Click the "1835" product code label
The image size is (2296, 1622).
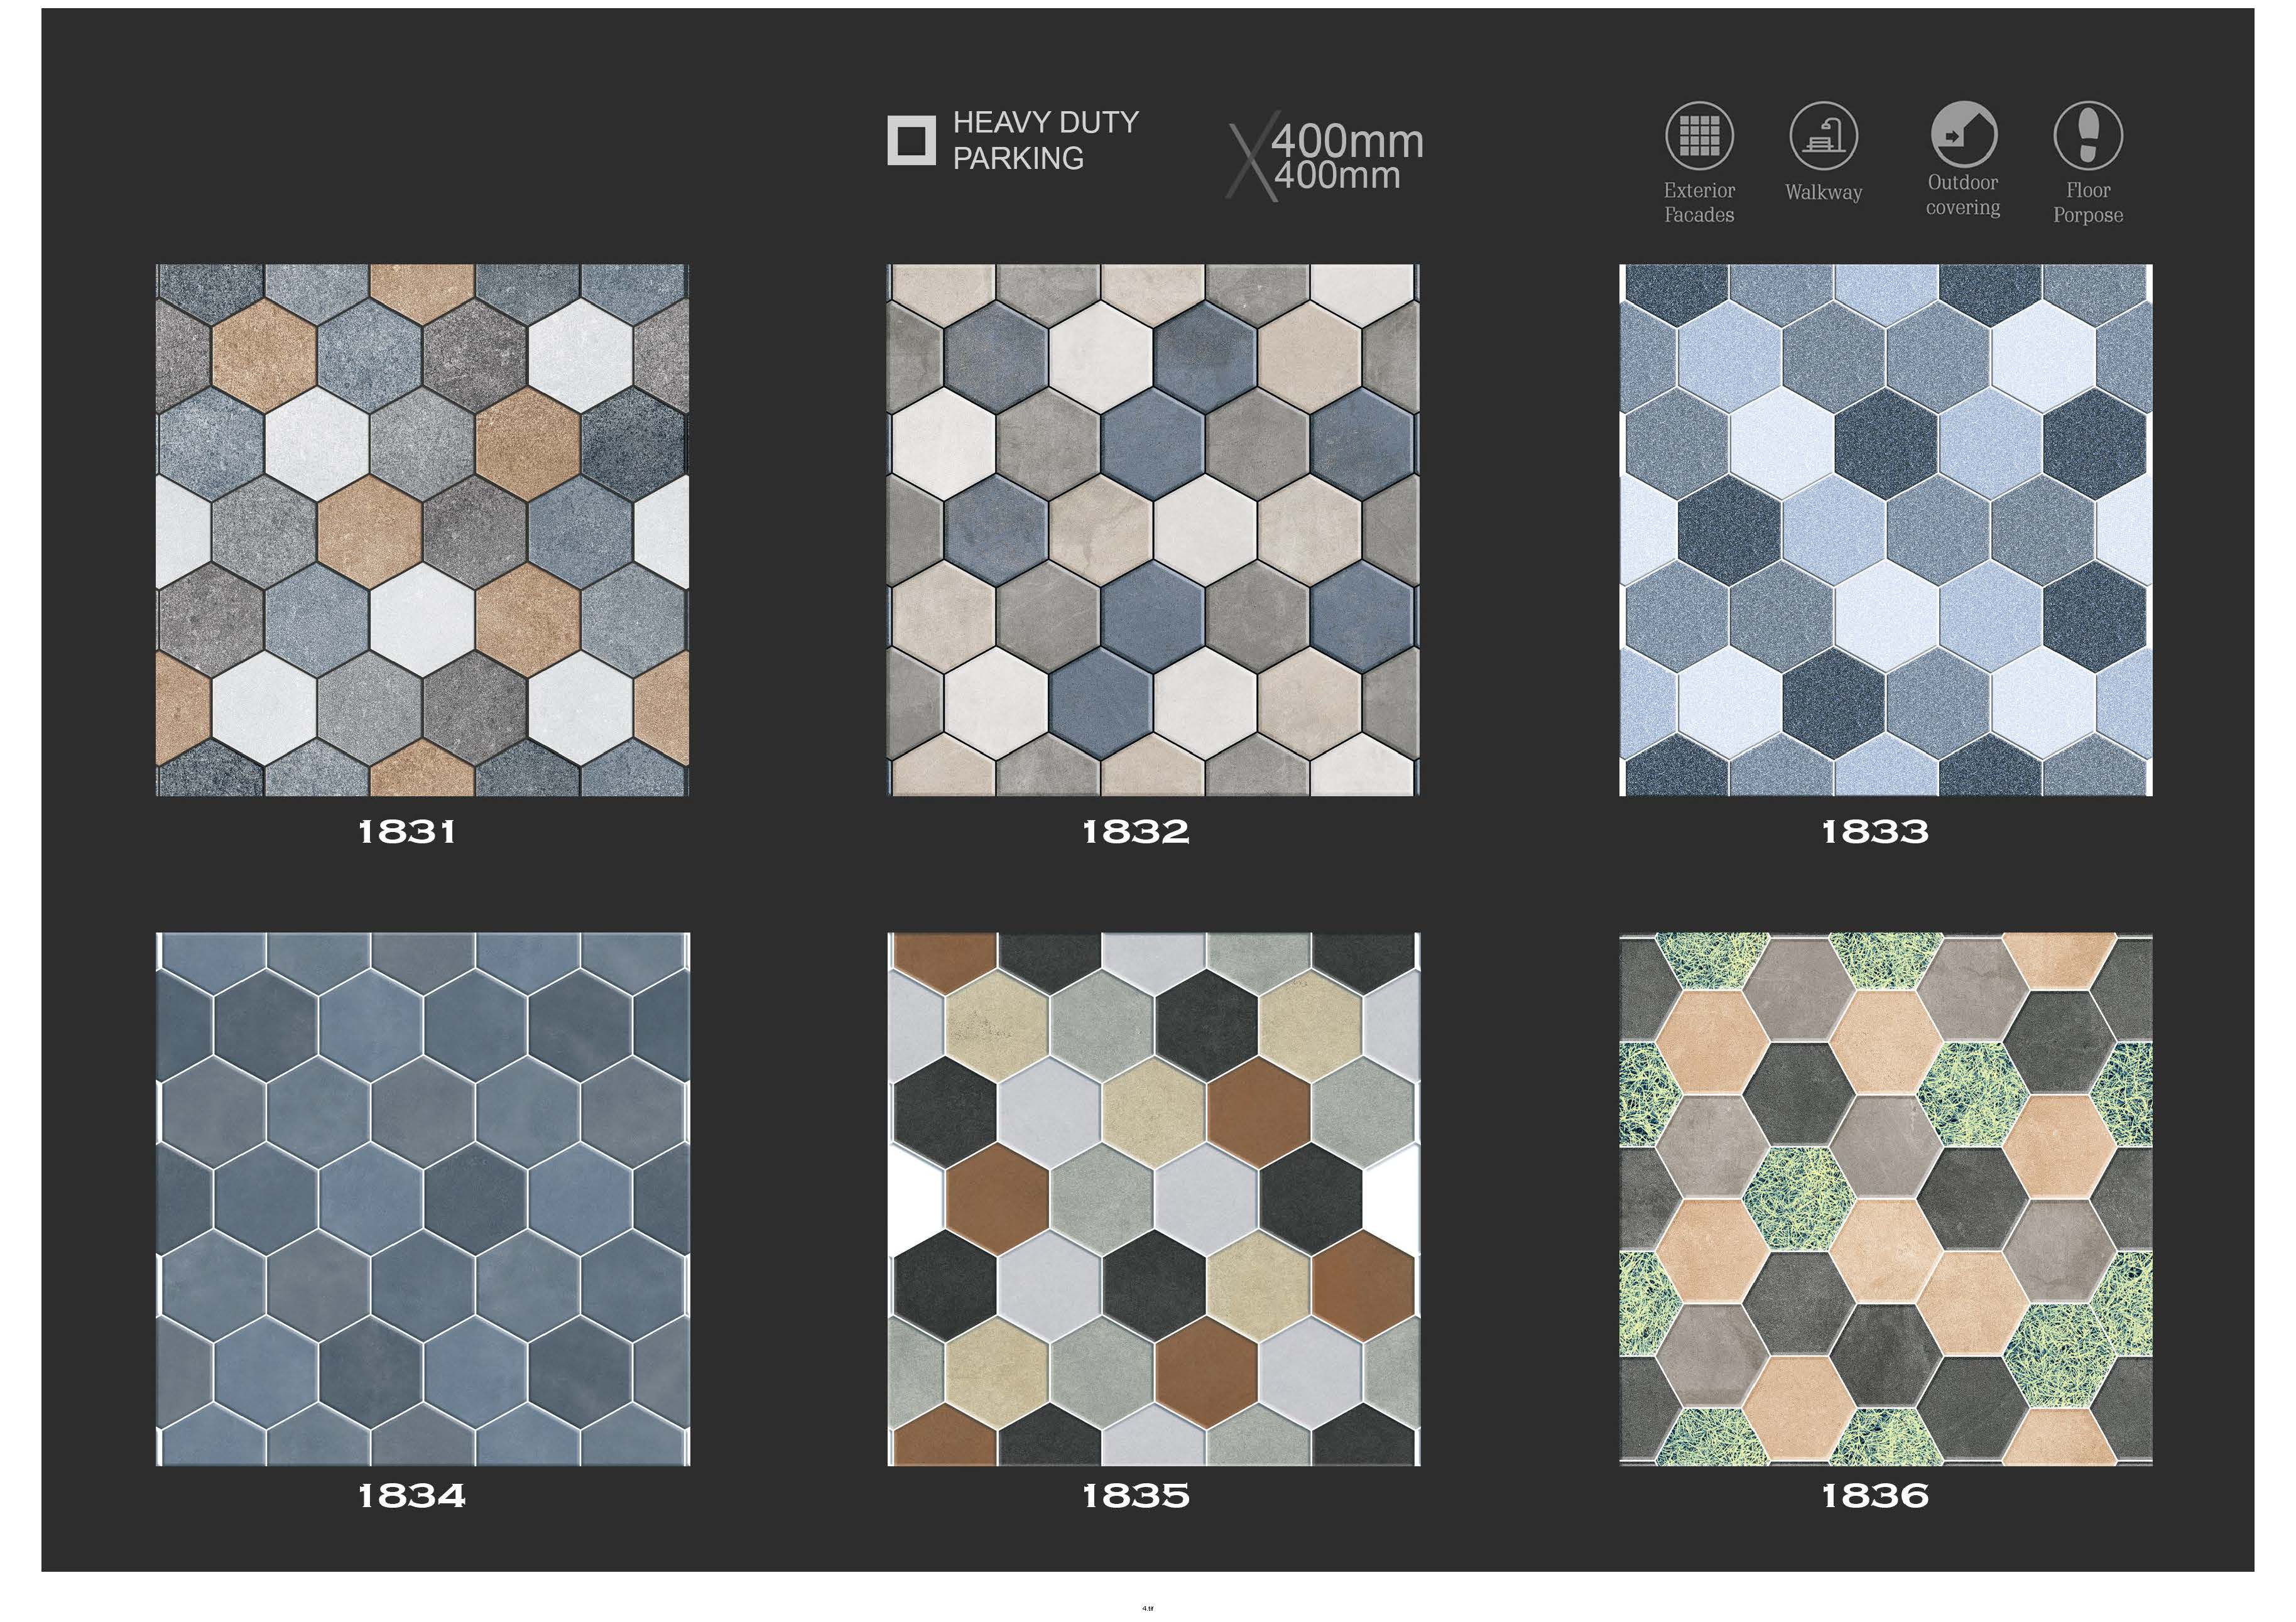(x=1136, y=1496)
